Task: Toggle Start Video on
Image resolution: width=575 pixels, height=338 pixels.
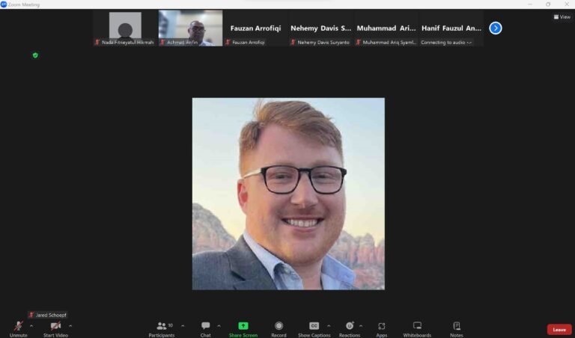Action: (55, 327)
